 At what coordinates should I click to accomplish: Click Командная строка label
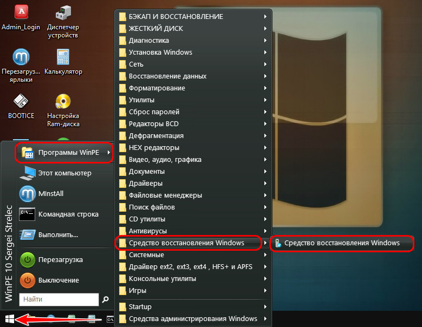(68, 214)
